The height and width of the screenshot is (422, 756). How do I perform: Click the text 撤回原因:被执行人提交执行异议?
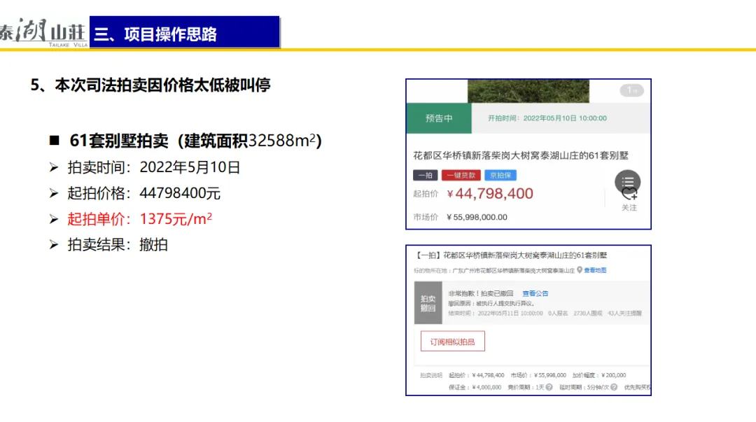click(491, 303)
